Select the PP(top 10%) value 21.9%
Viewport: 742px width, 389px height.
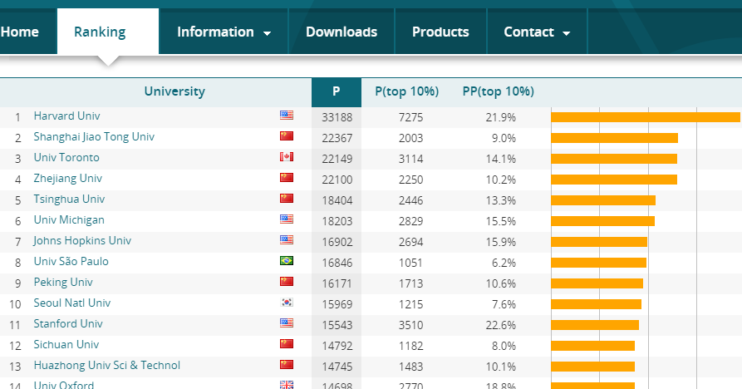[x=501, y=117]
